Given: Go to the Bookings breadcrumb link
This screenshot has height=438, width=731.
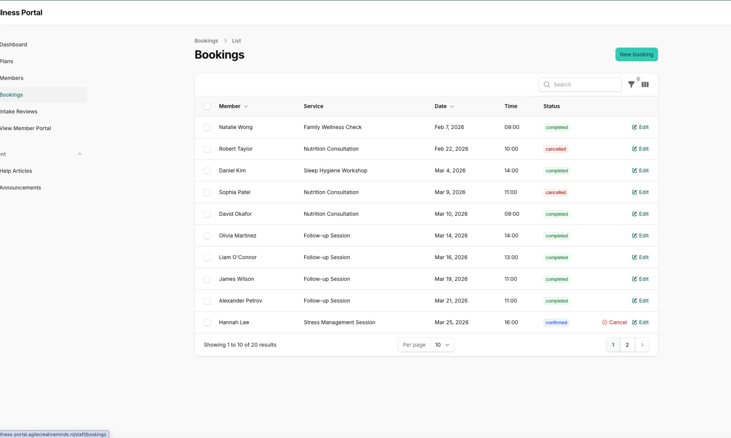Looking at the screenshot, I should coord(206,41).
